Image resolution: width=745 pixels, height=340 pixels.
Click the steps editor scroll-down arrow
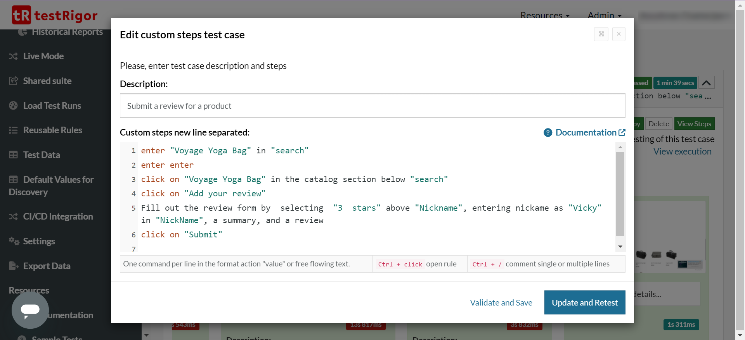pyautogui.click(x=620, y=247)
